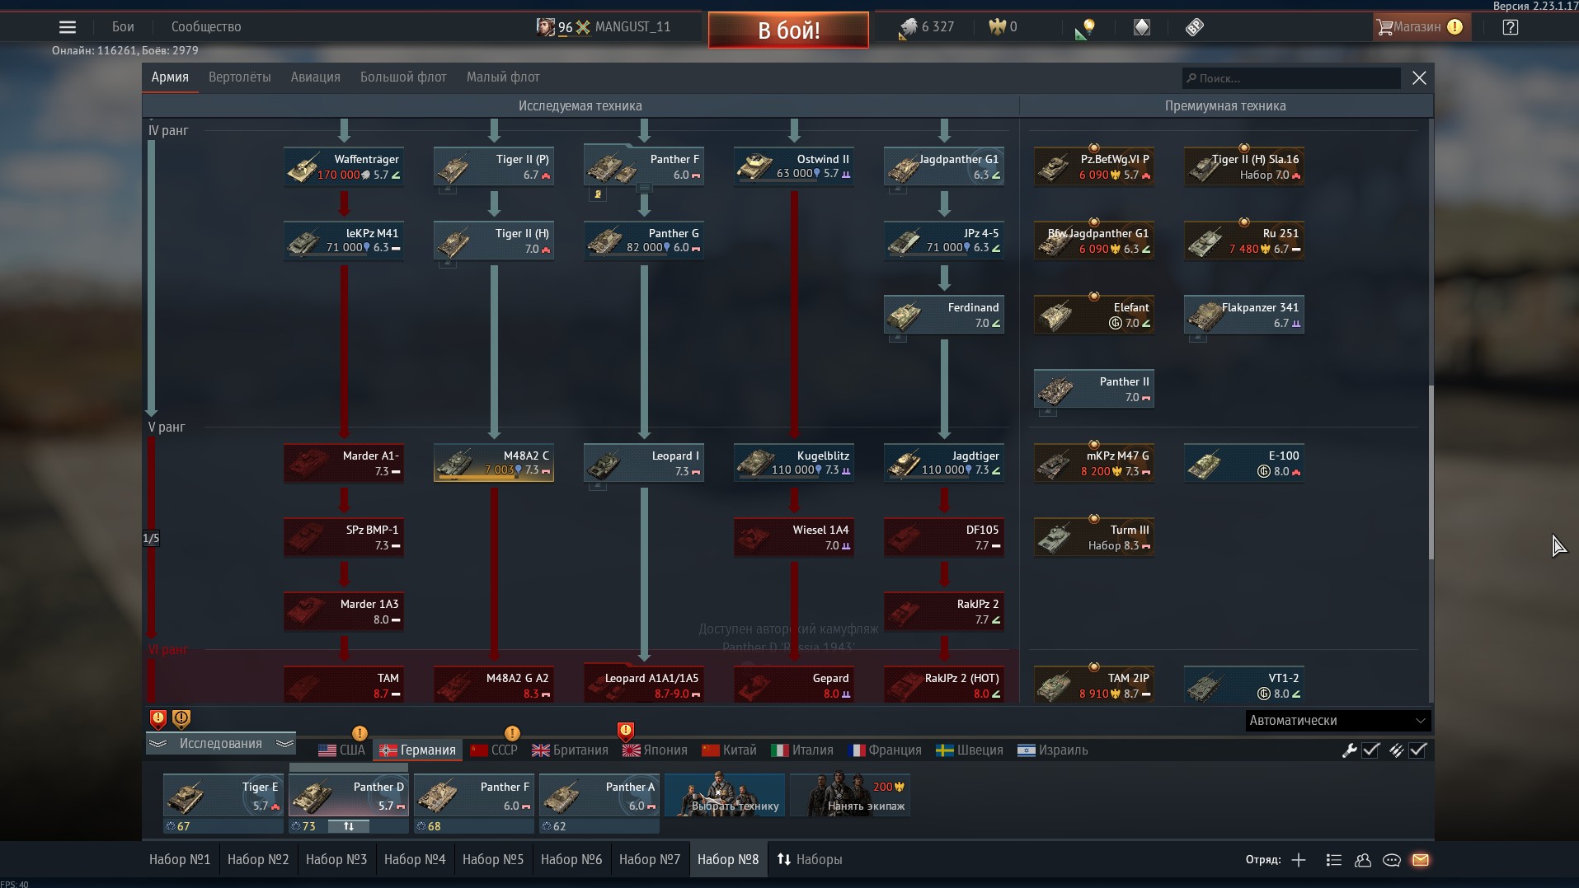Click the red badge above Япония flag
This screenshot has width=1579, height=888.
626,731
